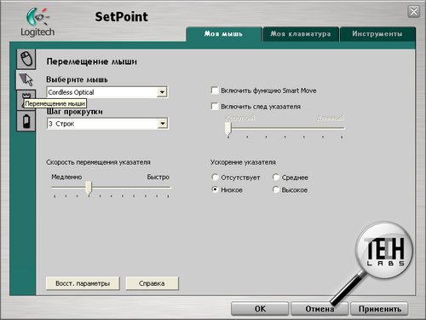Switch to the Моя мышь tab
Screen dimensions: 426x320
click(x=223, y=34)
